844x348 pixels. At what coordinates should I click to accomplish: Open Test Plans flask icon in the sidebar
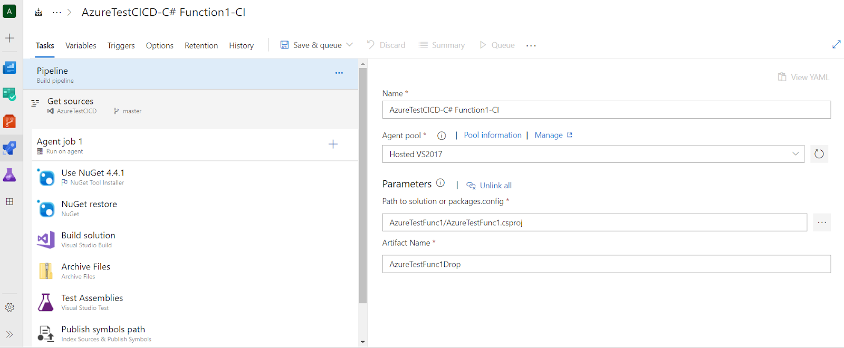[x=9, y=175]
